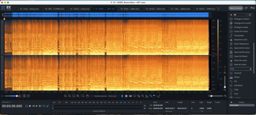This screenshot has height=115, width=256.
Task: Open module list view menu button
Action: click(x=250, y=15)
